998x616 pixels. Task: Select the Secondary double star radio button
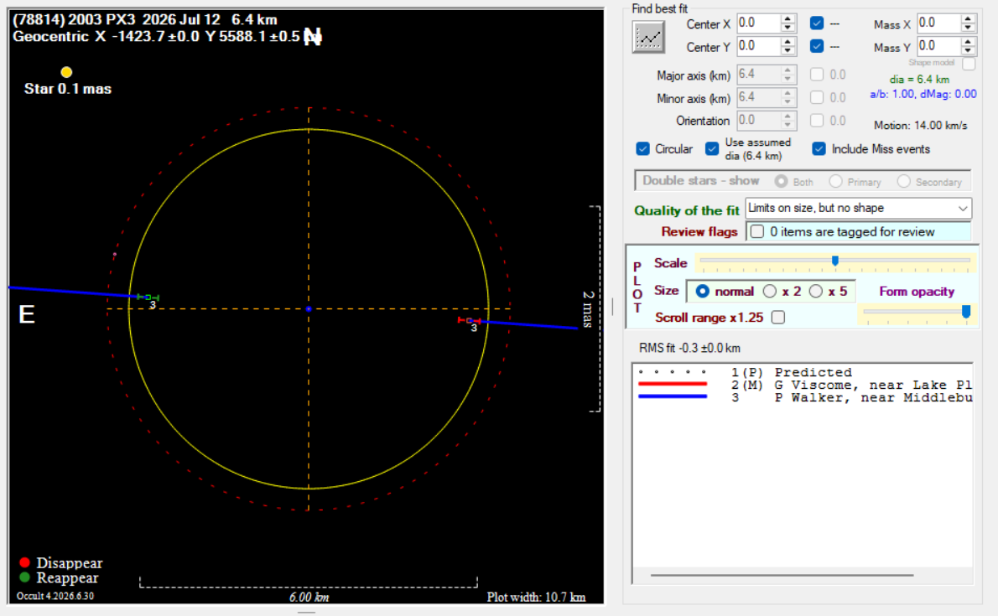point(904,181)
